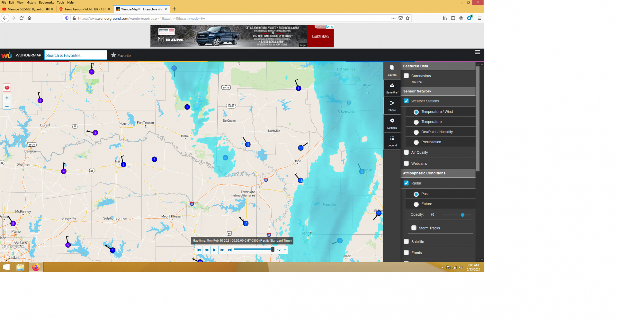The image size is (617, 320).
Task: Enable Storm Tracks checkbox
Action: click(x=414, y=228)
